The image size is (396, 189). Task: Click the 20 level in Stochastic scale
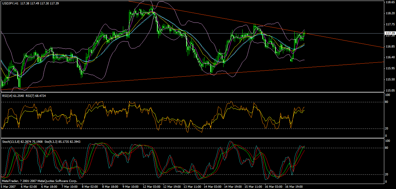coord(387,174)
